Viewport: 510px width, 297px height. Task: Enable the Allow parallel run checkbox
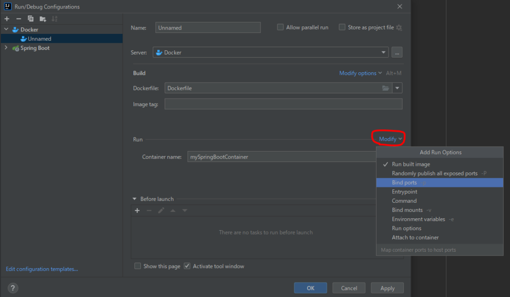tap(280, 27)
